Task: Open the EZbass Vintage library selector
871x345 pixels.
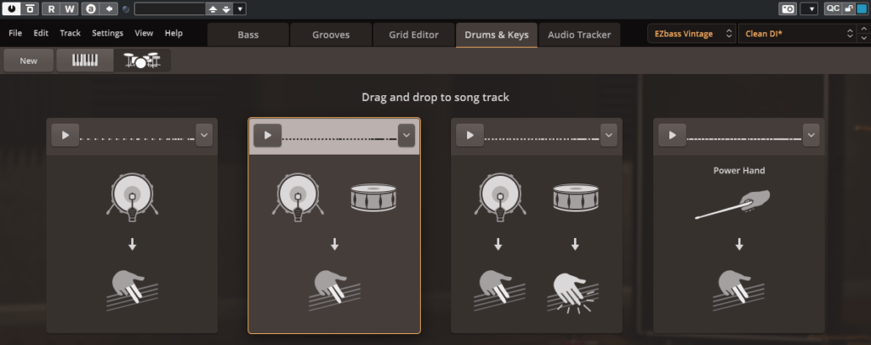Action: (x=692, y=34)
